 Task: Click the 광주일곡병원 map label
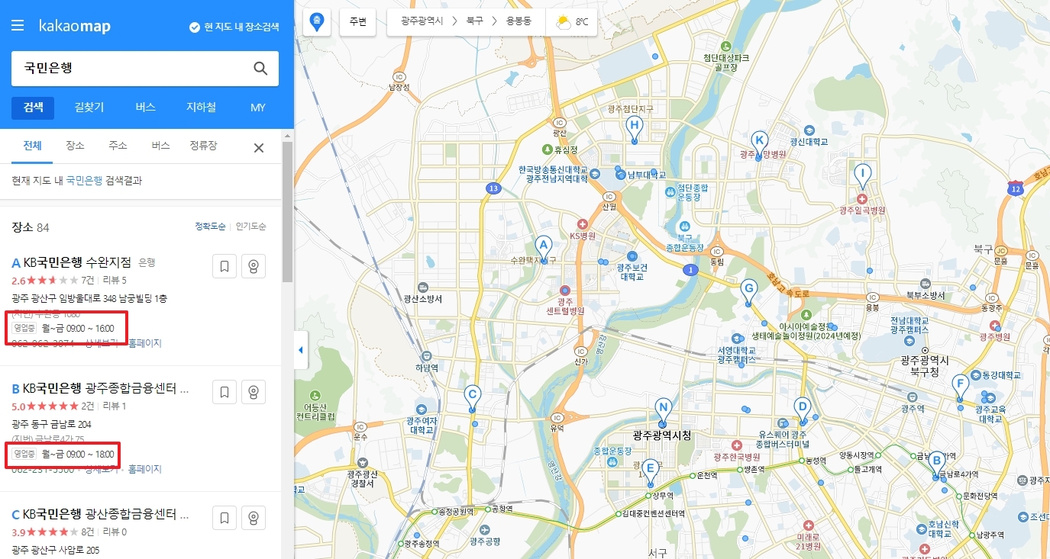(x=861, y=210)
